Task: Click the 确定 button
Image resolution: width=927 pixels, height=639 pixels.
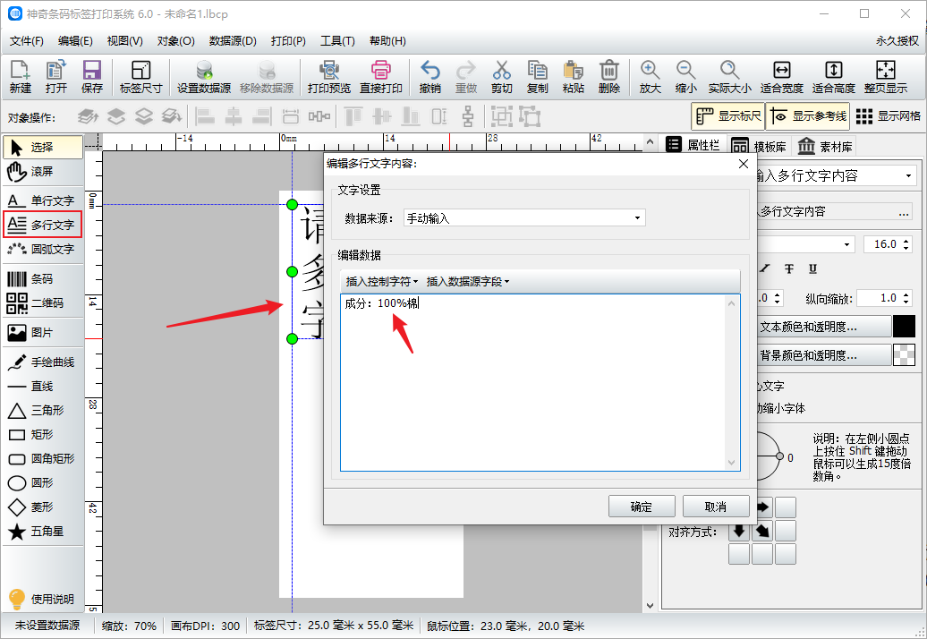Action: [x=641, y=507]
